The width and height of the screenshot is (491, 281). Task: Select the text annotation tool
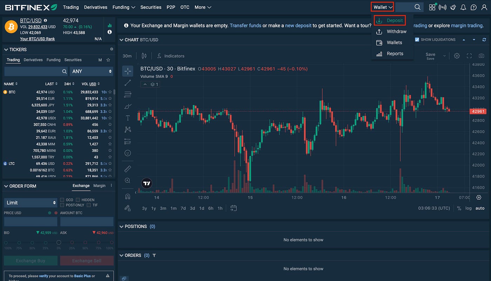click(128, 118)
